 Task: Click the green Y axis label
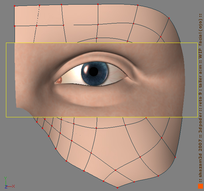tap(5, 178)
